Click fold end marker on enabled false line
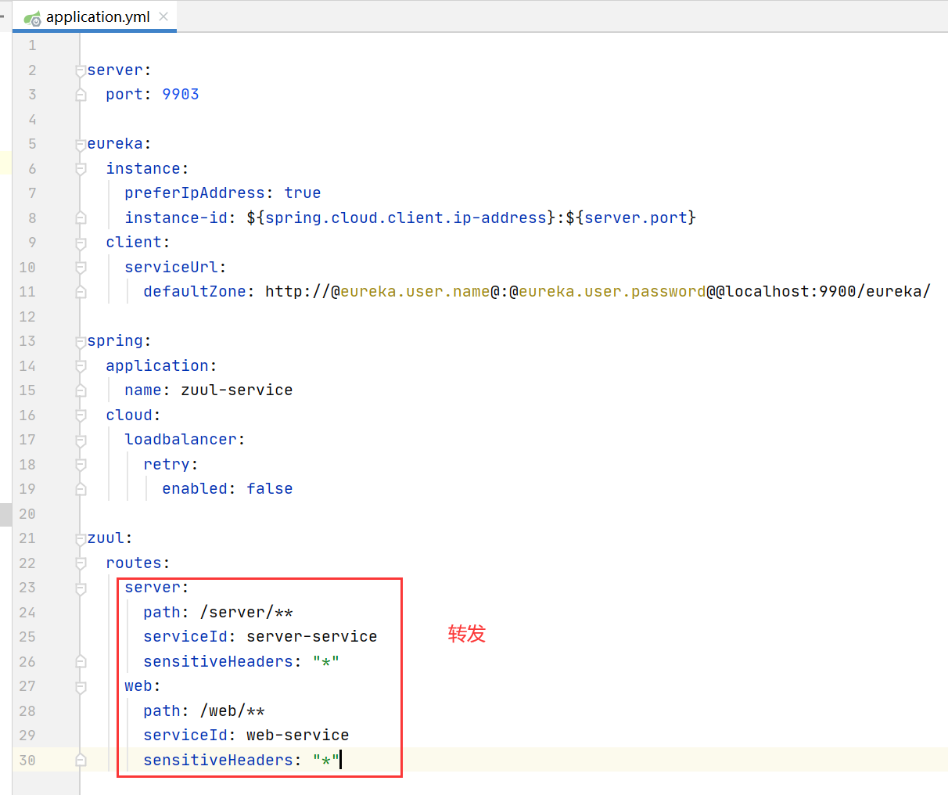The image size is (948, 795). coord(81,489)
